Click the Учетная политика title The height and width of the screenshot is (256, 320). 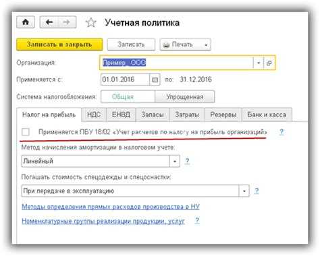(x=142, y=23)
